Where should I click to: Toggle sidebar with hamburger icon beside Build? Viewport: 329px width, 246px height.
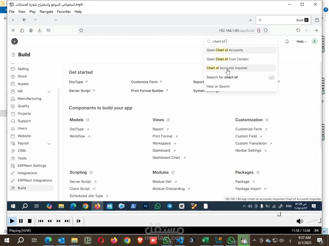tap(13, 55)
